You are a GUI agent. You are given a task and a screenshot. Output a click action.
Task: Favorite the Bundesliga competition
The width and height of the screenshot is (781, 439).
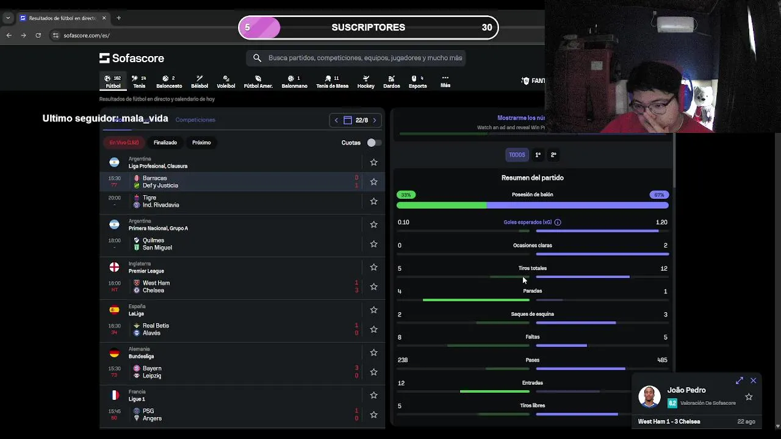coord(374,352)
